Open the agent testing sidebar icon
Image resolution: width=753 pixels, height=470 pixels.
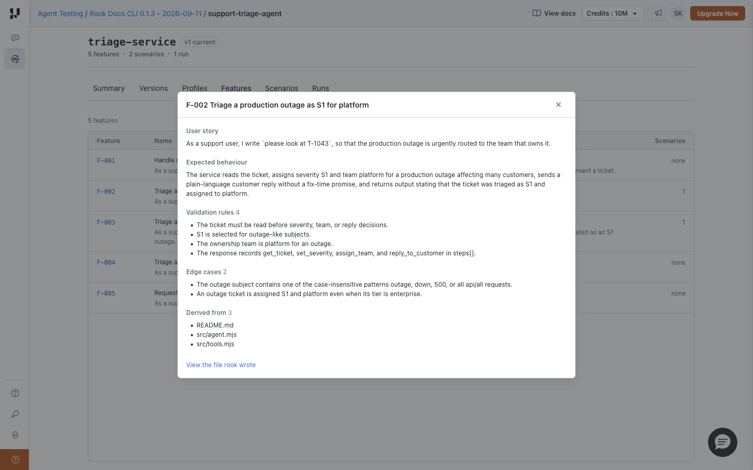tap(15, 59)
